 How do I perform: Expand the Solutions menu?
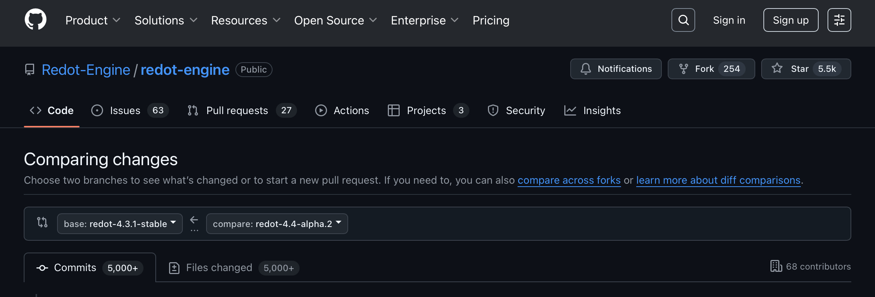(x=166, y=20)
